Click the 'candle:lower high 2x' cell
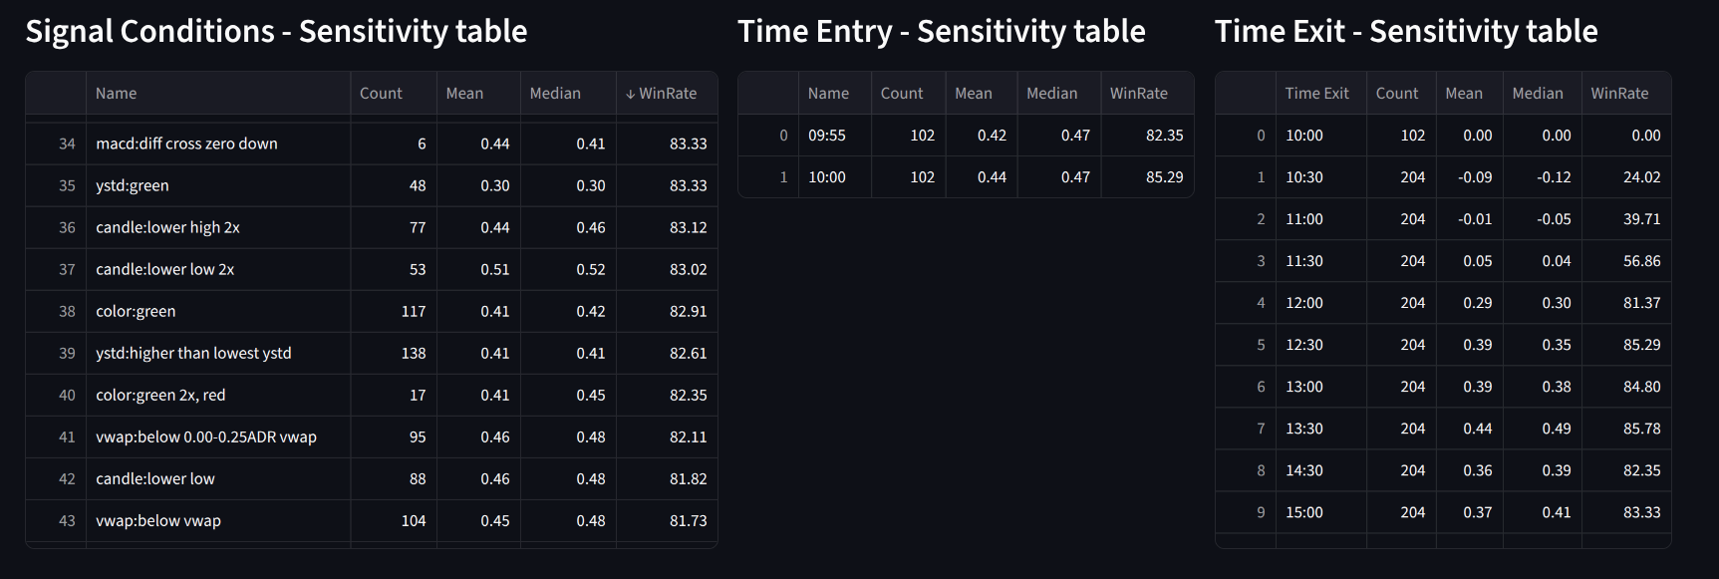 coord(167,227)
